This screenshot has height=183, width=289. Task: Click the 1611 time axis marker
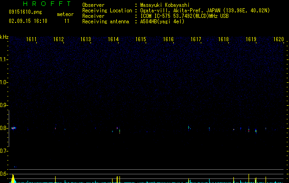[31, 39]
